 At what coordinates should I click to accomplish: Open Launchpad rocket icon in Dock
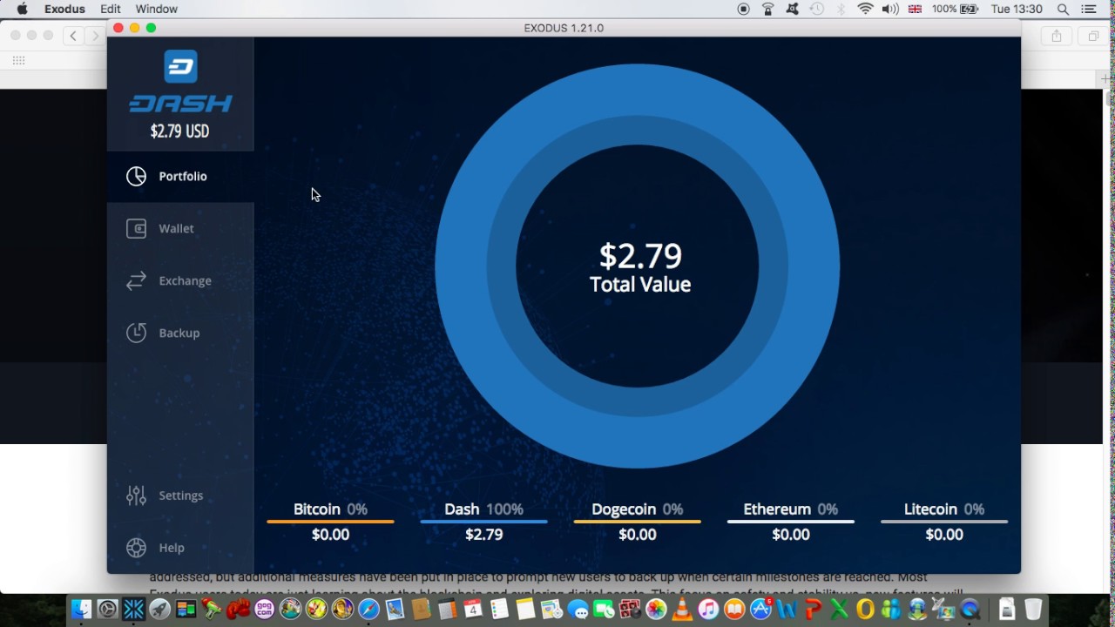coord(159,609)
